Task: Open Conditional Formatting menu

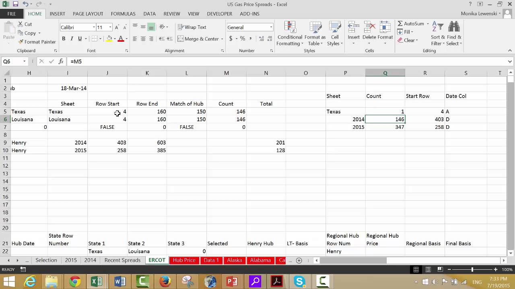Action: pos(290,33)
